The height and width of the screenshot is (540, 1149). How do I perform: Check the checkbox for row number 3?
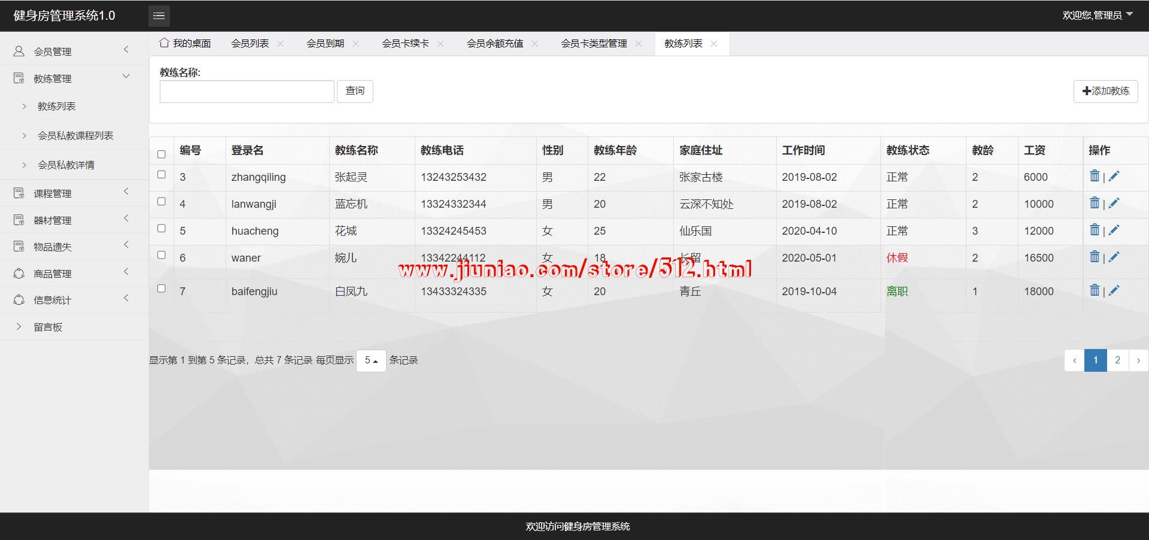(162, 175)
